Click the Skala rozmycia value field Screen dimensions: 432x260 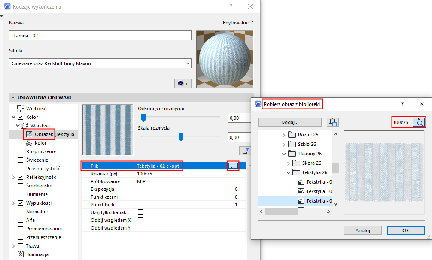(239, 137)
